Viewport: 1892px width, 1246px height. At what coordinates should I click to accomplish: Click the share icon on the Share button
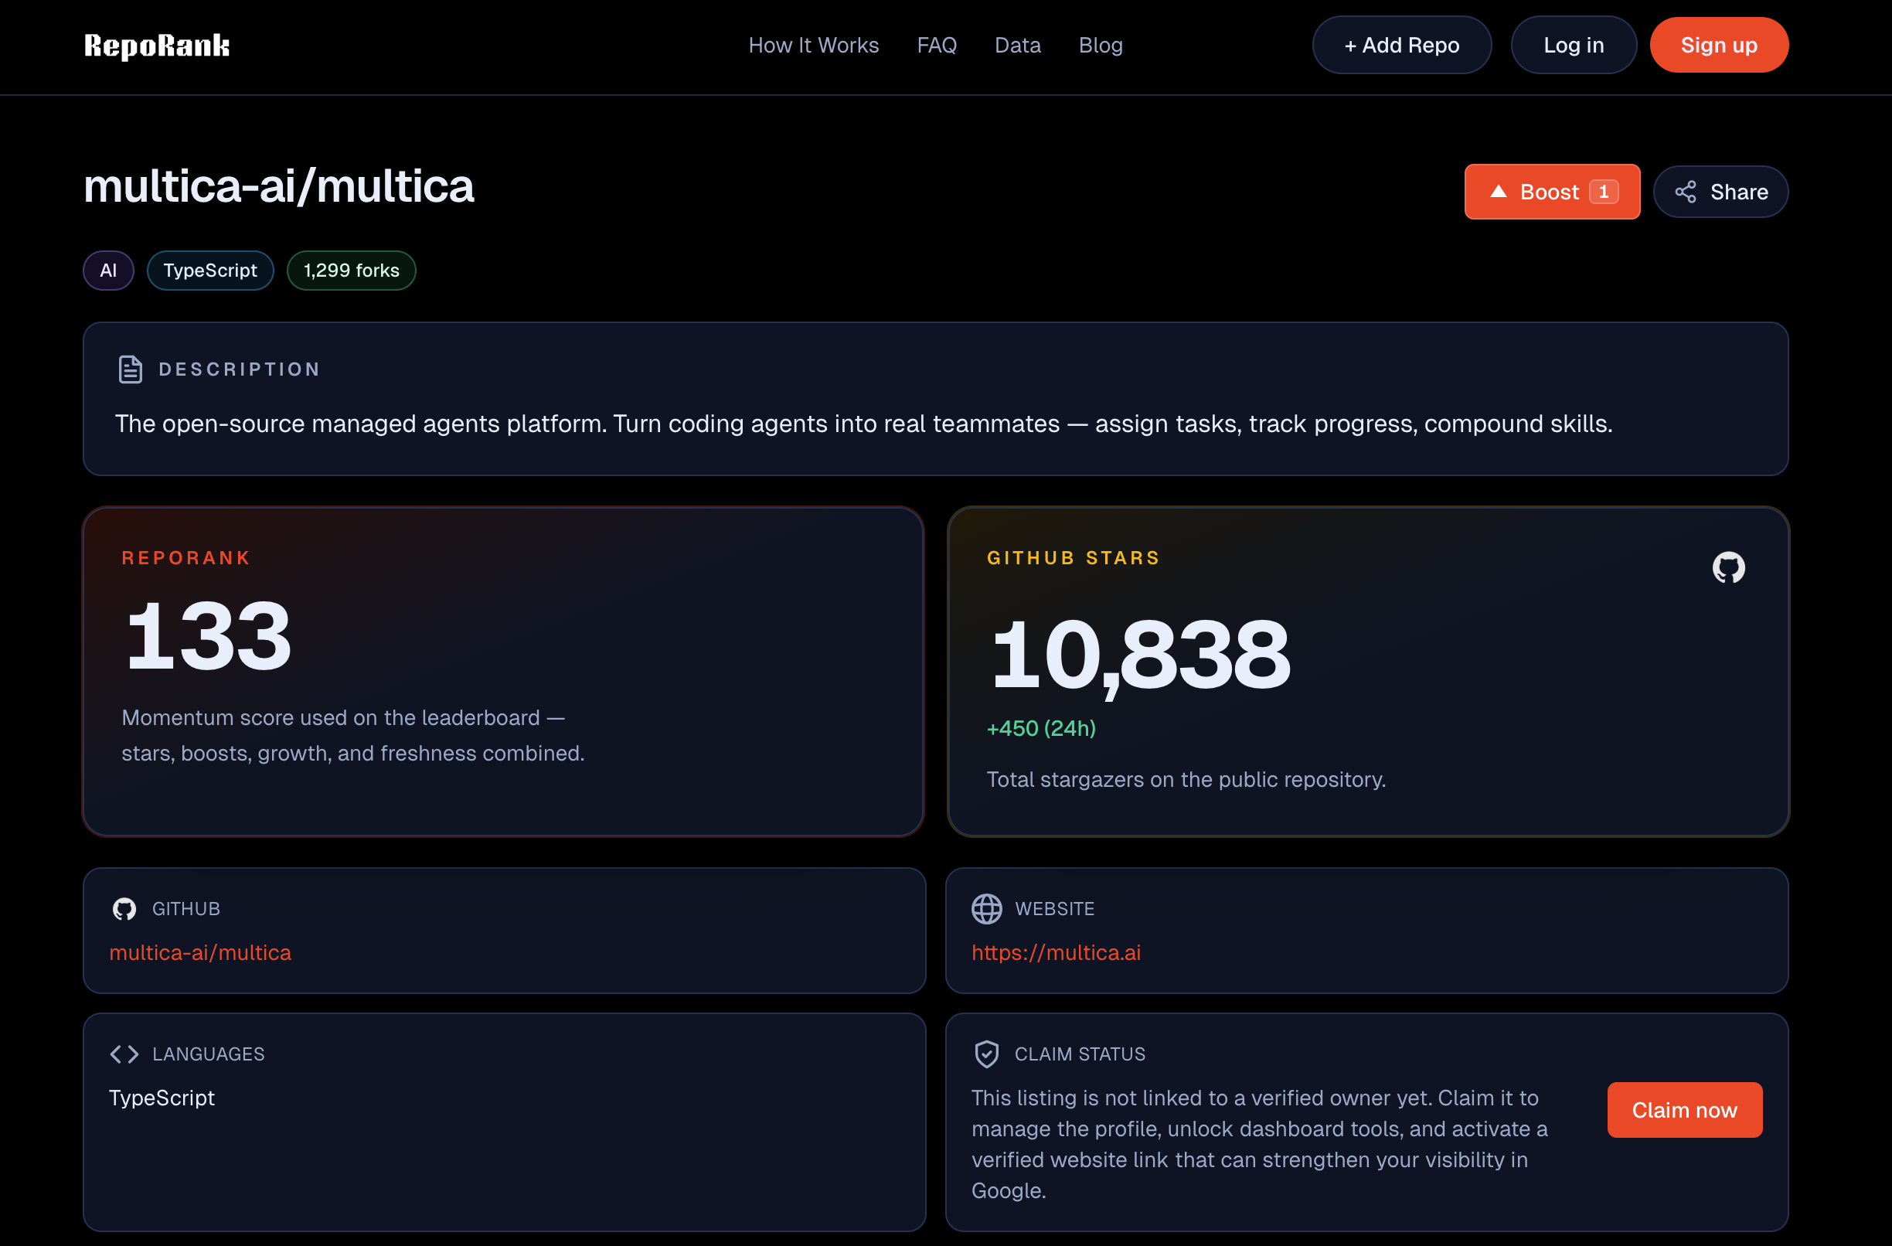[1687, 192]
